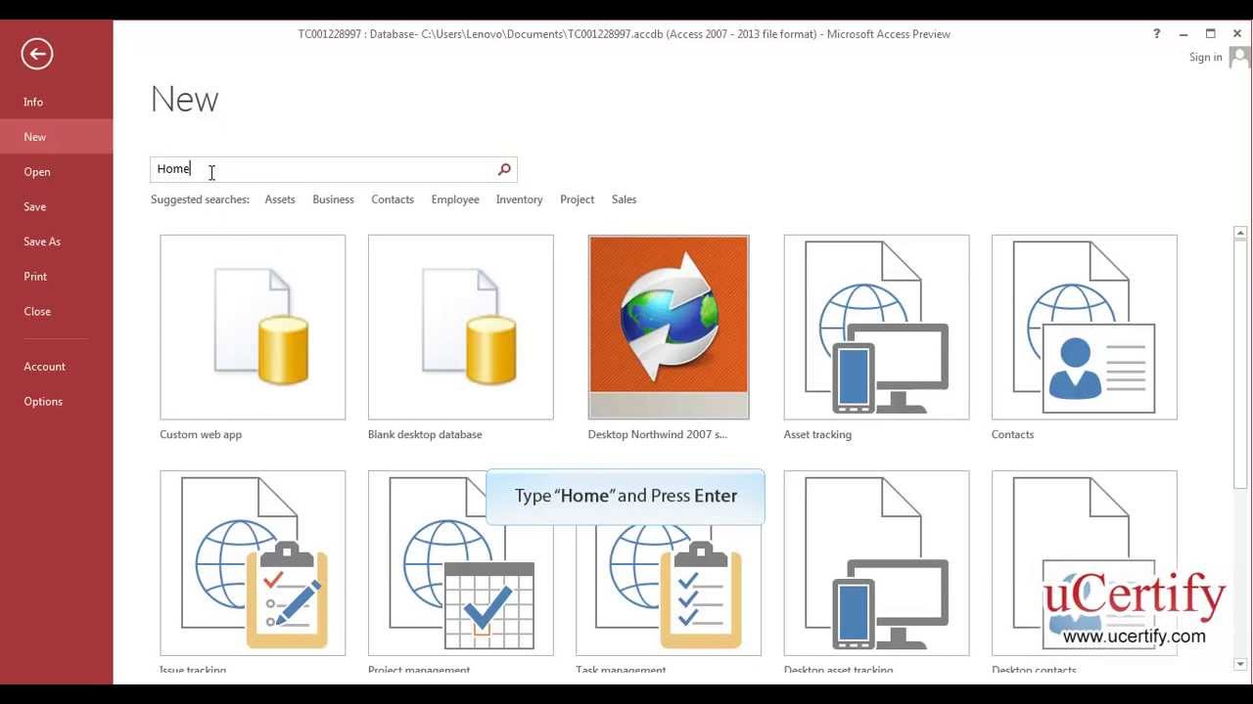1253x704 pixels.
Task: Choose Print in the sidebar
Action: pyautogui.click(x=56, y=277)
